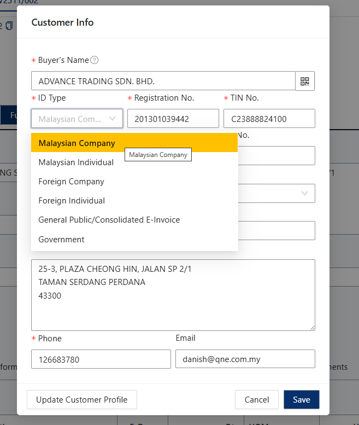Click the help icon beside Buyer's Name
Screen dimensions: 359x425
click(95, 60)
